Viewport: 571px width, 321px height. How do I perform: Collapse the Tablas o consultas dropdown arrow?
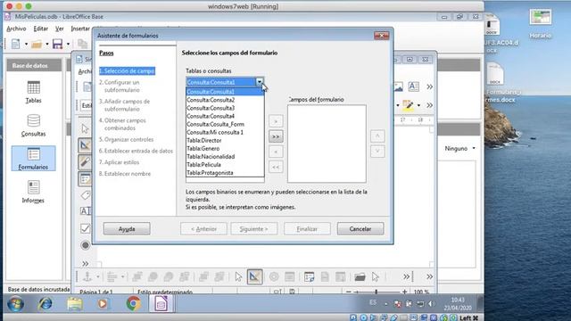tap(260, 82)
